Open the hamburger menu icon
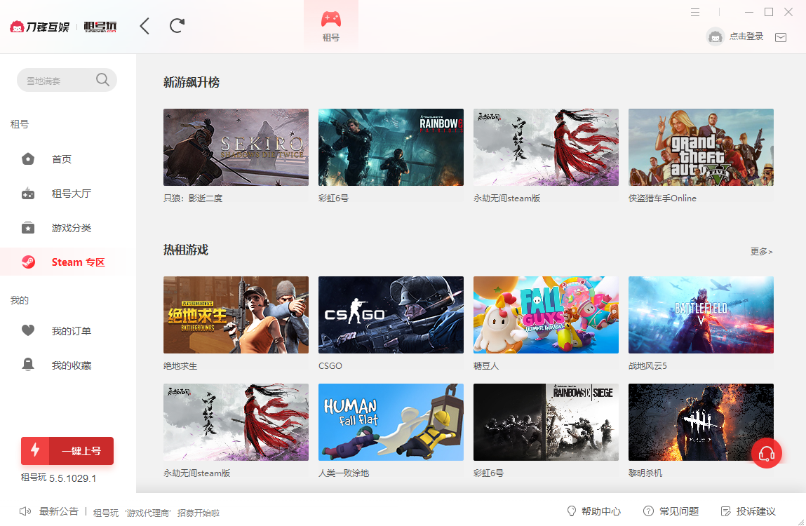This screenshot has width=806, height=526. [x=695, y=12]
